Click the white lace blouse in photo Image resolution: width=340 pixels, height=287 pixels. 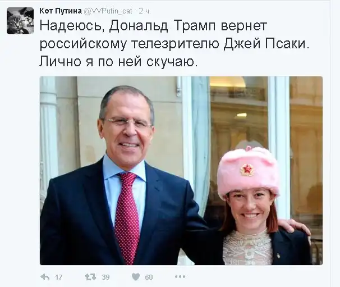(247, 248)
